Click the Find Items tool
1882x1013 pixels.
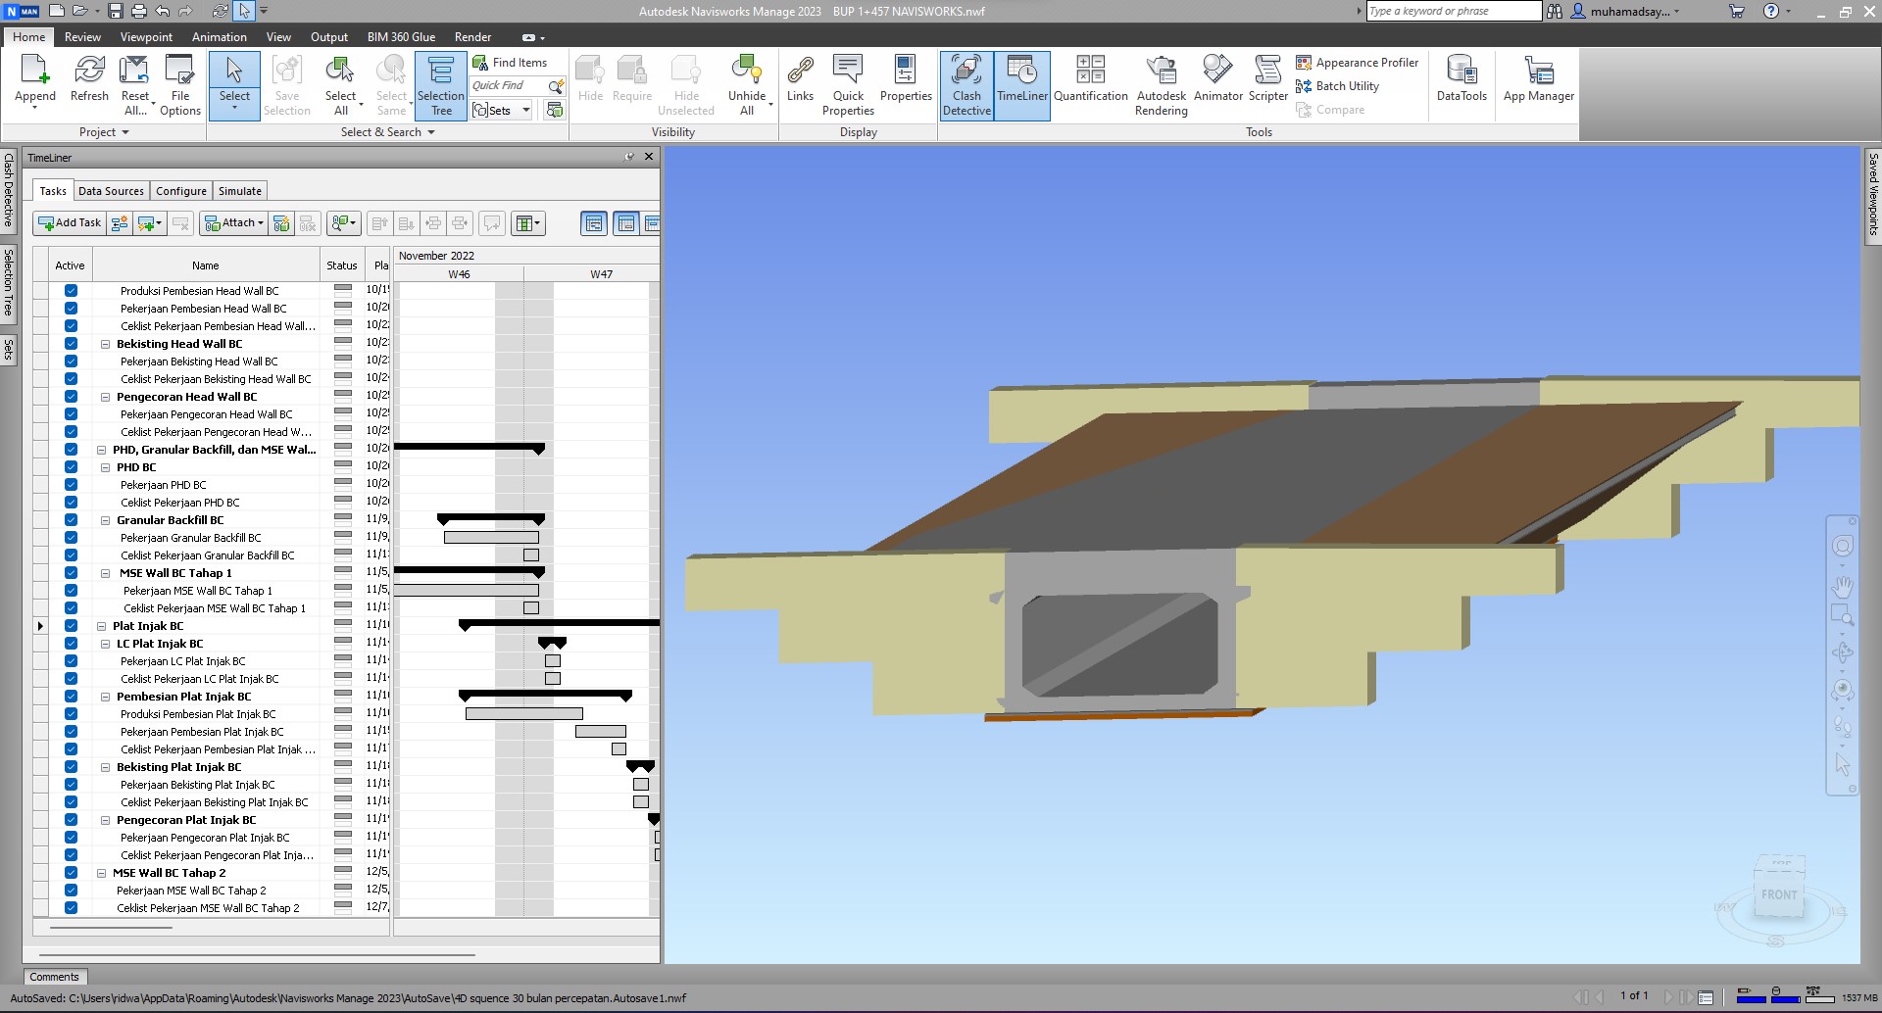tap(510, 63)
